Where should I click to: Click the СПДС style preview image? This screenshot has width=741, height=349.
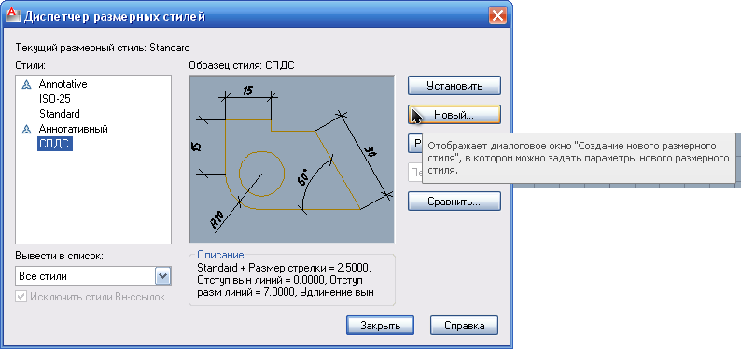291,160
